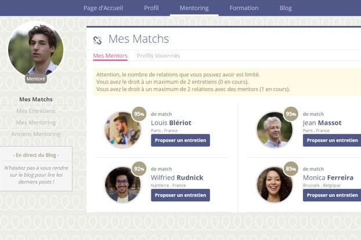
Task: Open Jean Massot's profile photo
Action: tap(274, 129)
